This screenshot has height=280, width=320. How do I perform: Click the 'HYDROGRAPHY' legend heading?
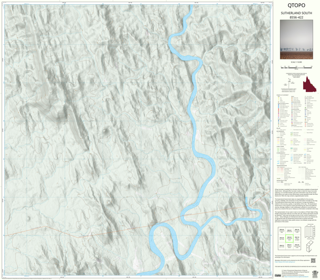(x=281, y=153)
